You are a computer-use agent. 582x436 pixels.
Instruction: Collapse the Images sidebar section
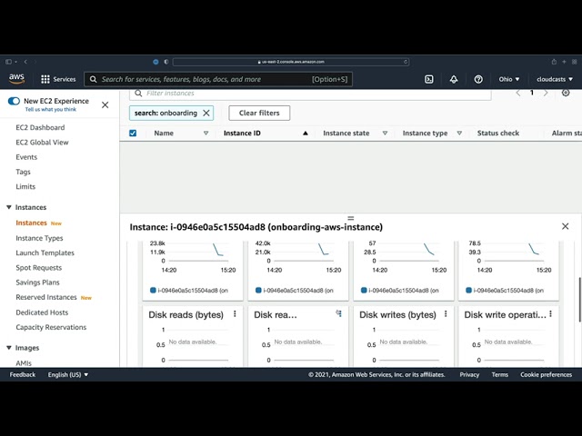tap(9, 348)
